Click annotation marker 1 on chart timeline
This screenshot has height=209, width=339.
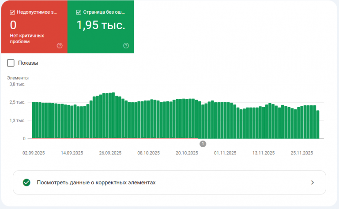(x=203, y=144)
